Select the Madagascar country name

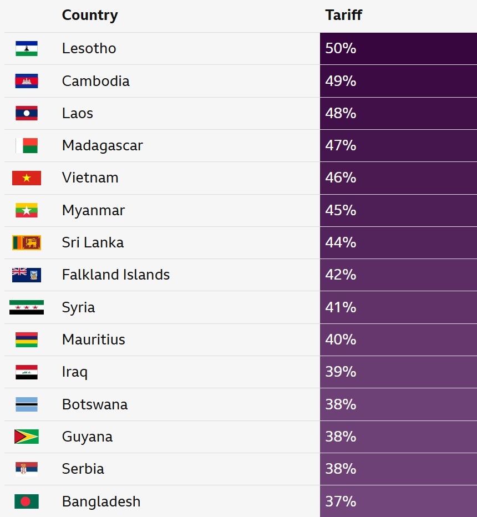click(103, 145)
